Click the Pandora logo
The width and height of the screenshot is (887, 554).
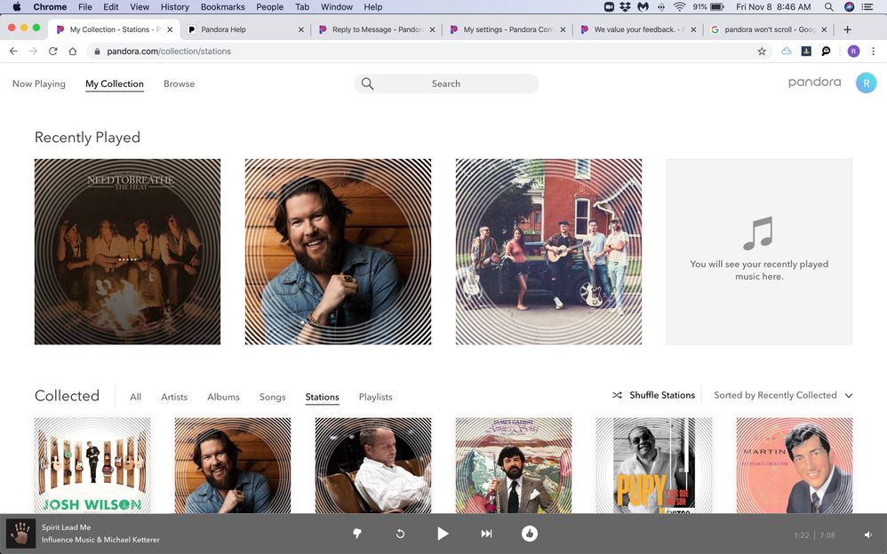(x=814, y=82)
